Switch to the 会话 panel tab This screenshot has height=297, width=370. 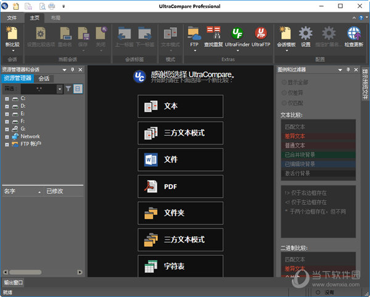[x=44, y=78]
